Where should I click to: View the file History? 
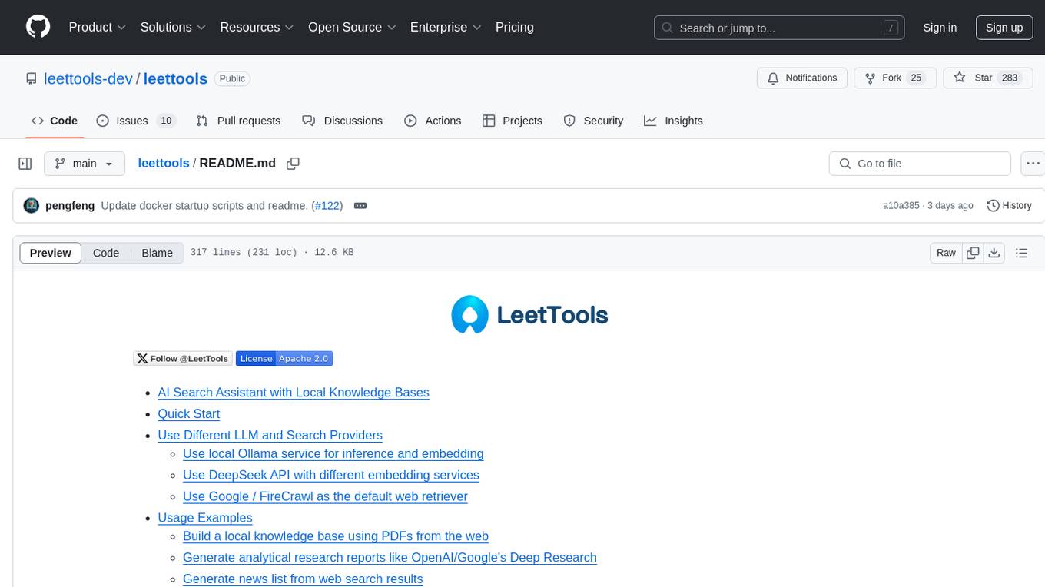tap(1009, 205)
